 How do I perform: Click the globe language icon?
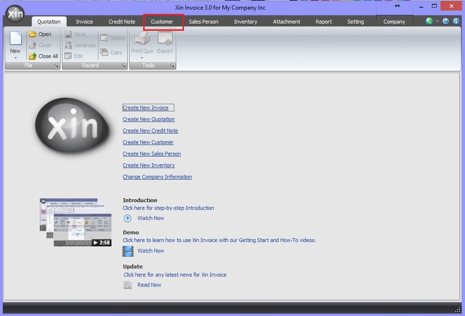429,21
